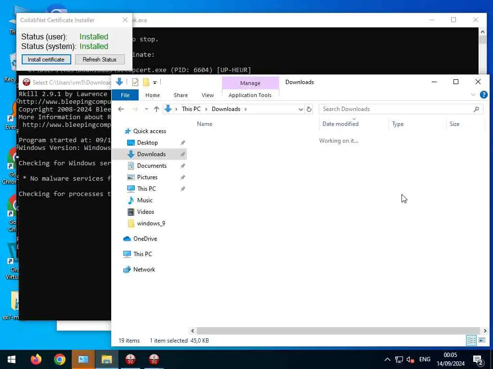Open File Explorer from the taskbar
493x369 pixels.
point(107,359)
